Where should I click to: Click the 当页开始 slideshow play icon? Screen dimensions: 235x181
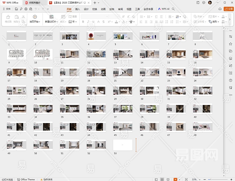click(35, 17)
